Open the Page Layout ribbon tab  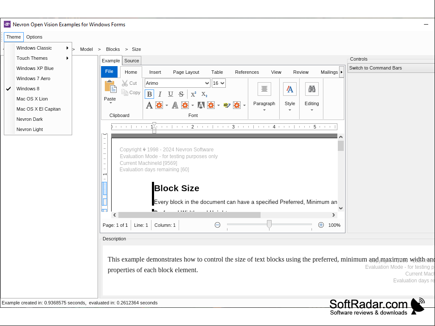point(186,72)
